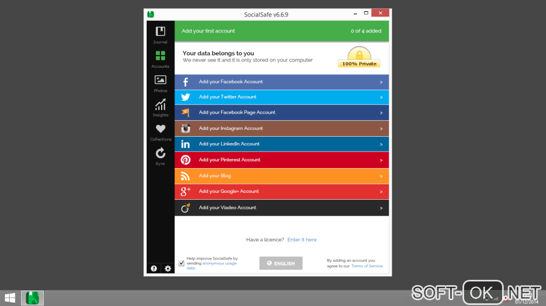Click the 'Enter it here' licence link
This screenshot has height=306, width=546.
click(x=302, y=240)
